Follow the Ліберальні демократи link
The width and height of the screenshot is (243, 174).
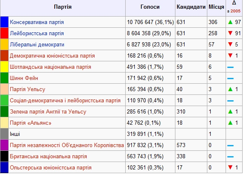coord(37,45)
